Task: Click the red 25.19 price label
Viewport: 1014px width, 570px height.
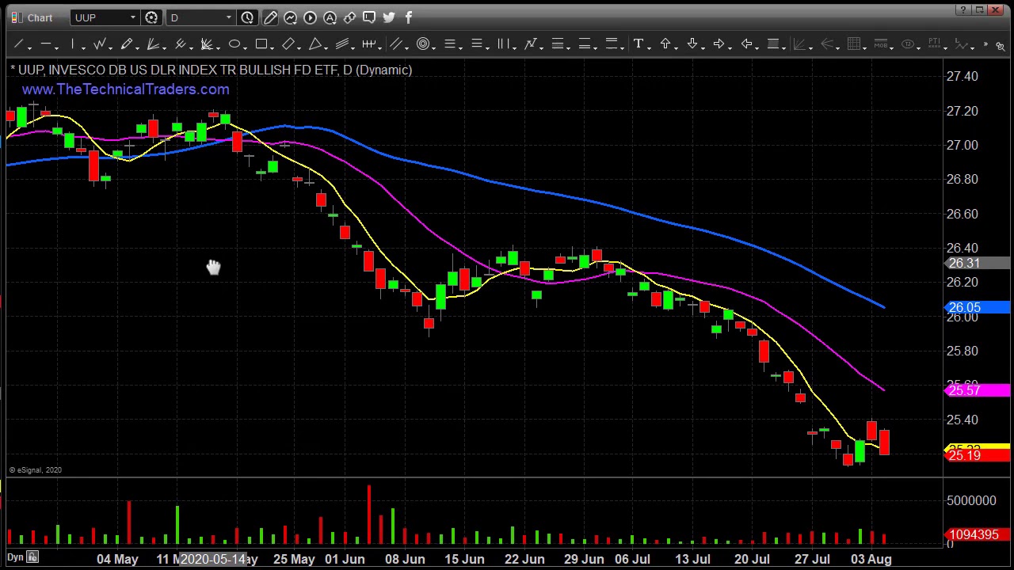Action: tap(978, 456)
